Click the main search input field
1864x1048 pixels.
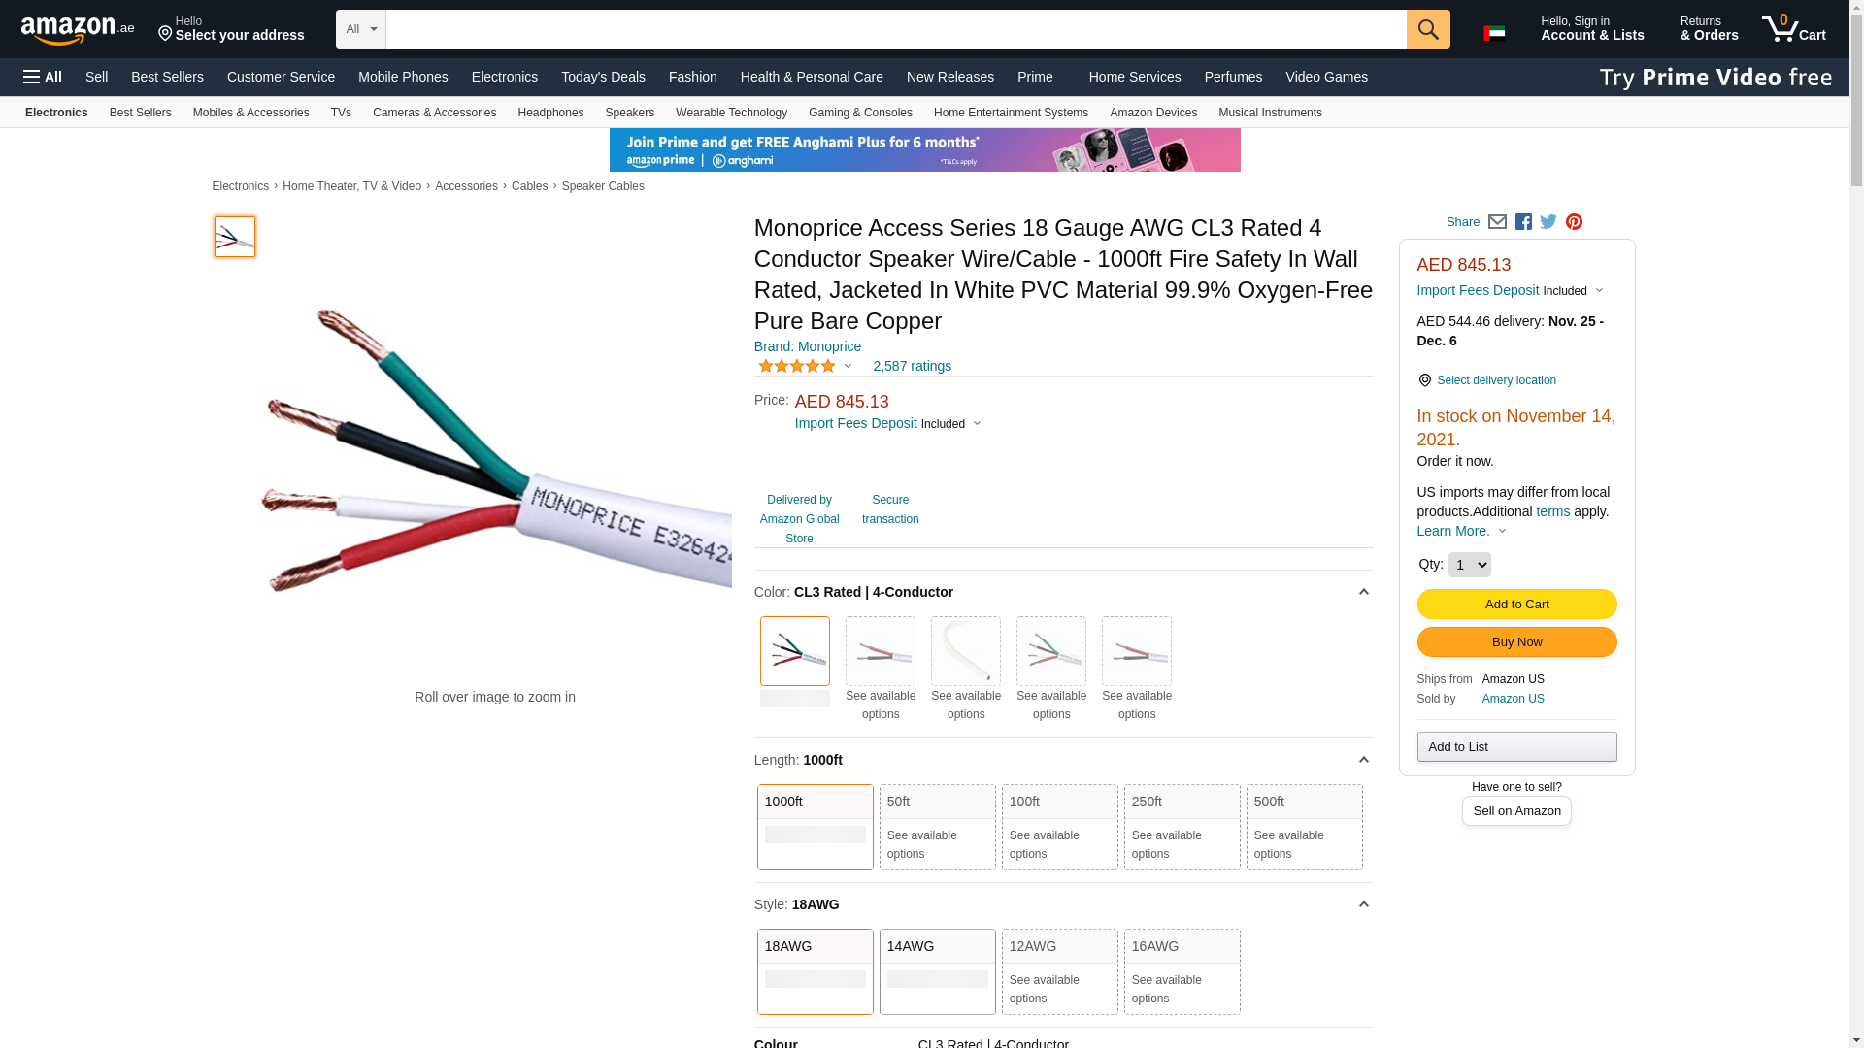pos(895,29)
